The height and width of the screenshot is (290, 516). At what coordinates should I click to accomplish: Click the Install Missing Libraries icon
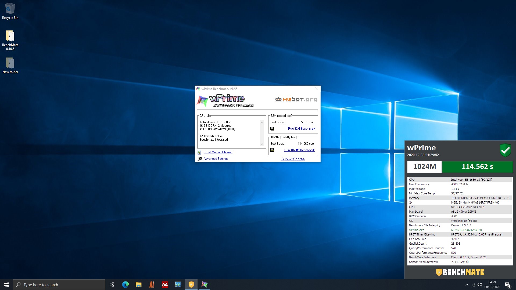click(199, 152)
